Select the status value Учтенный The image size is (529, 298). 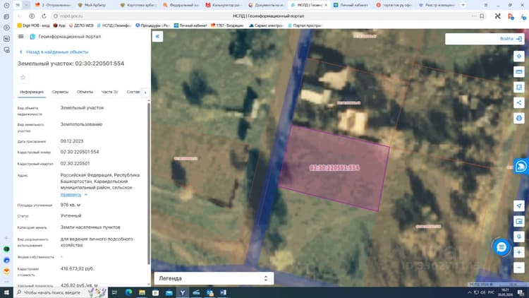pyautogui.click(x=71, y=215)
